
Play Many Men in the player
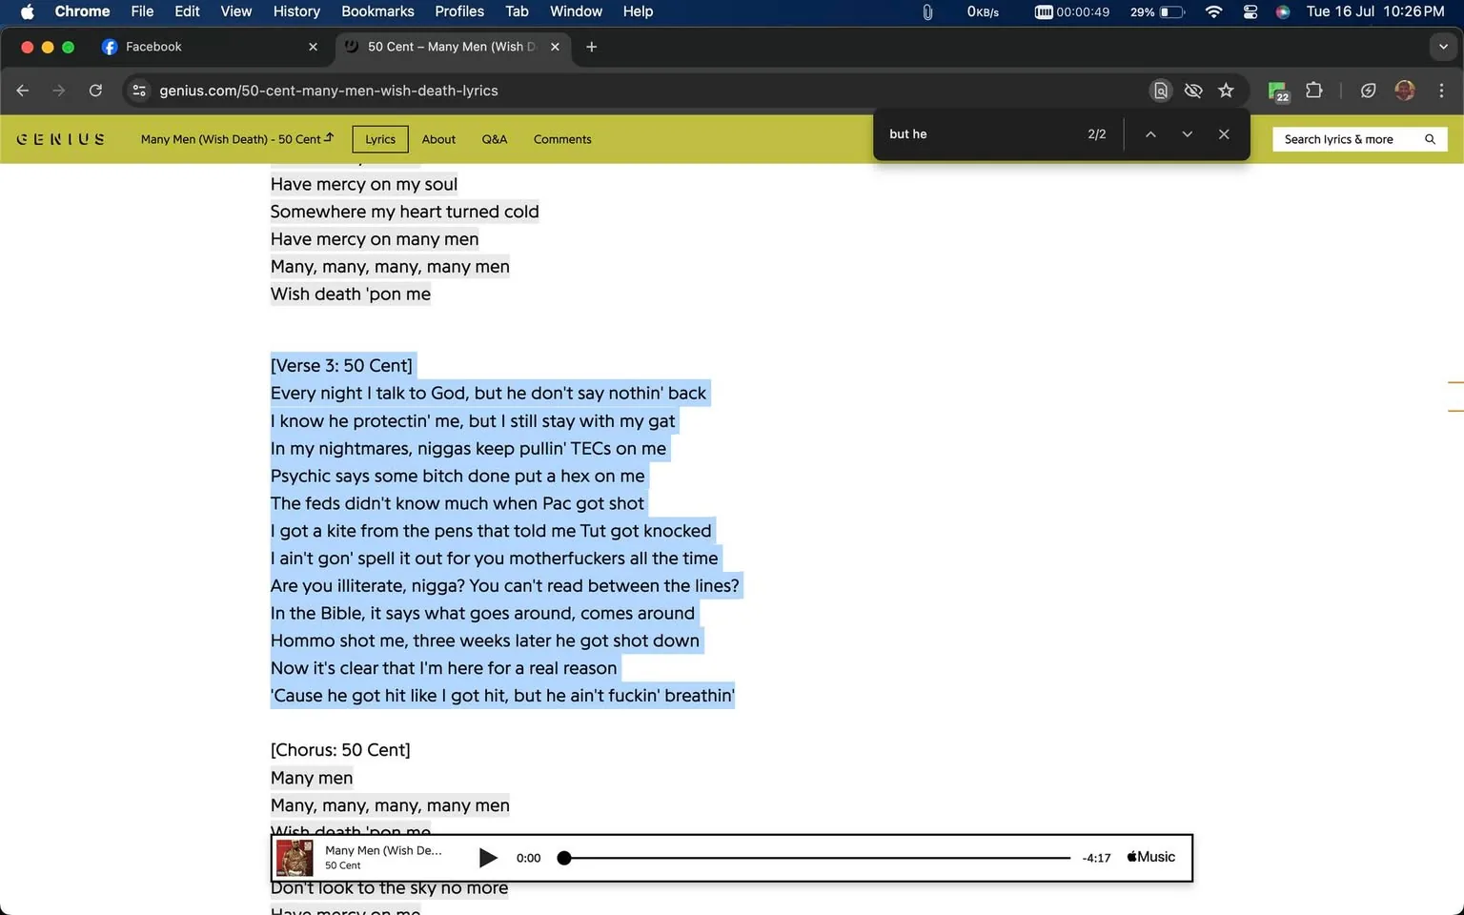tap(488, 857)
